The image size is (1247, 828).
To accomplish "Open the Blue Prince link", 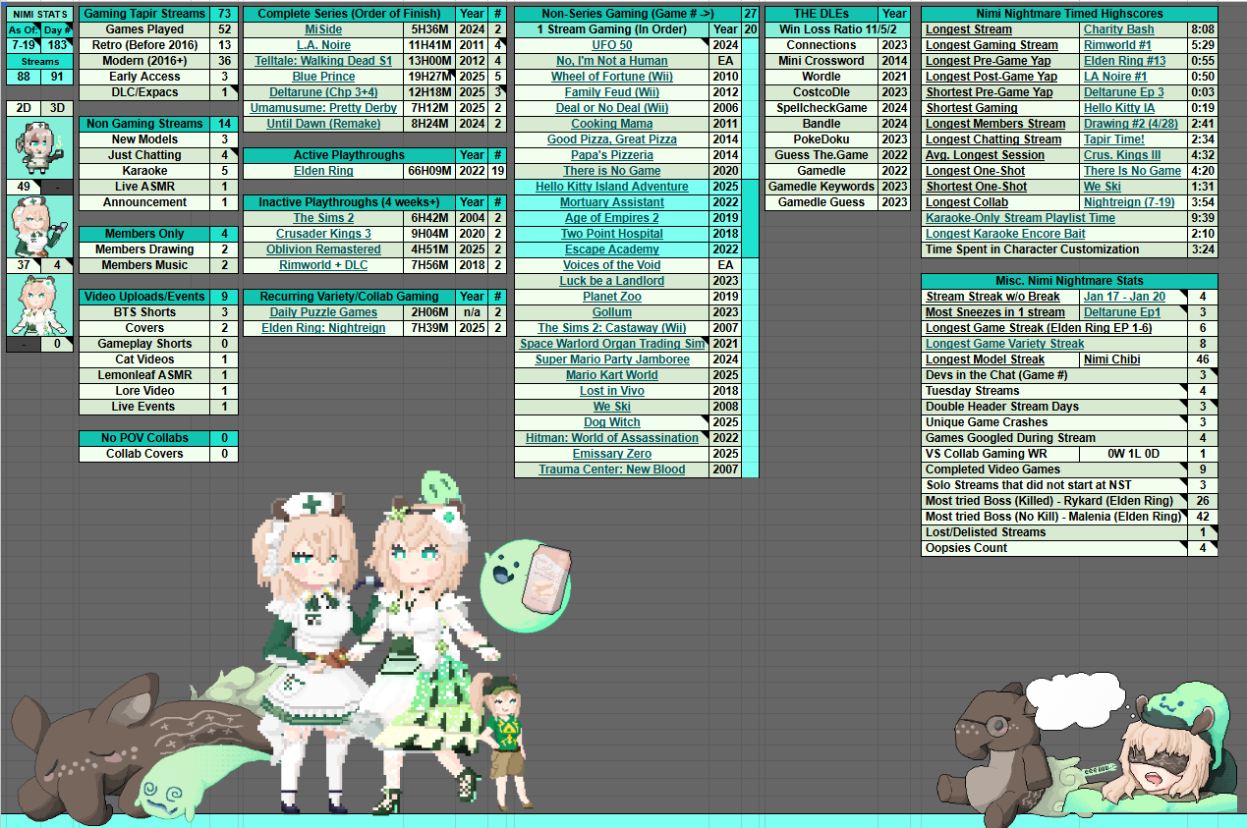I will click(323, 77).
